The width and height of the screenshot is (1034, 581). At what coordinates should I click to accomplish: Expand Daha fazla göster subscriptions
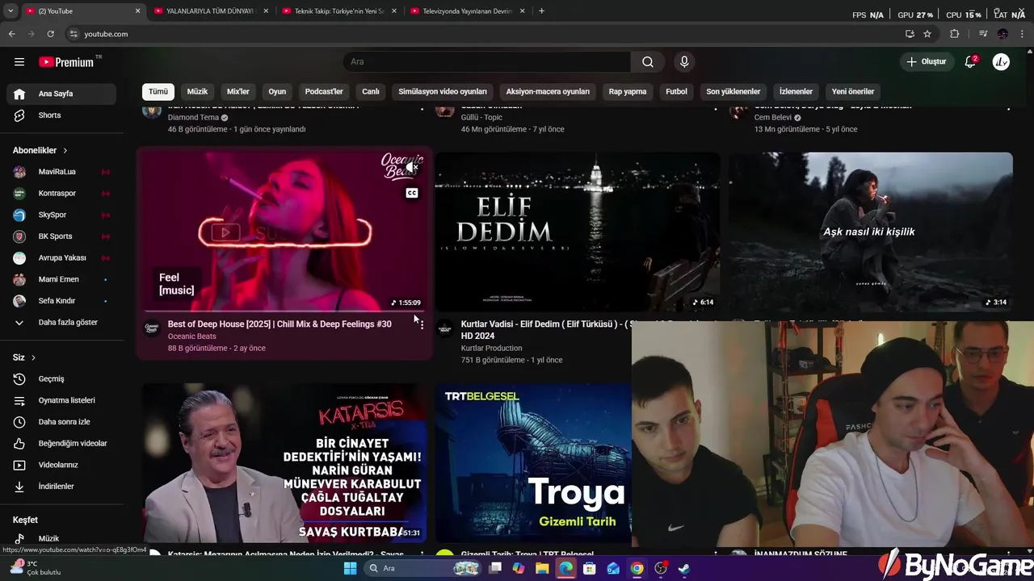coord(61,322)
